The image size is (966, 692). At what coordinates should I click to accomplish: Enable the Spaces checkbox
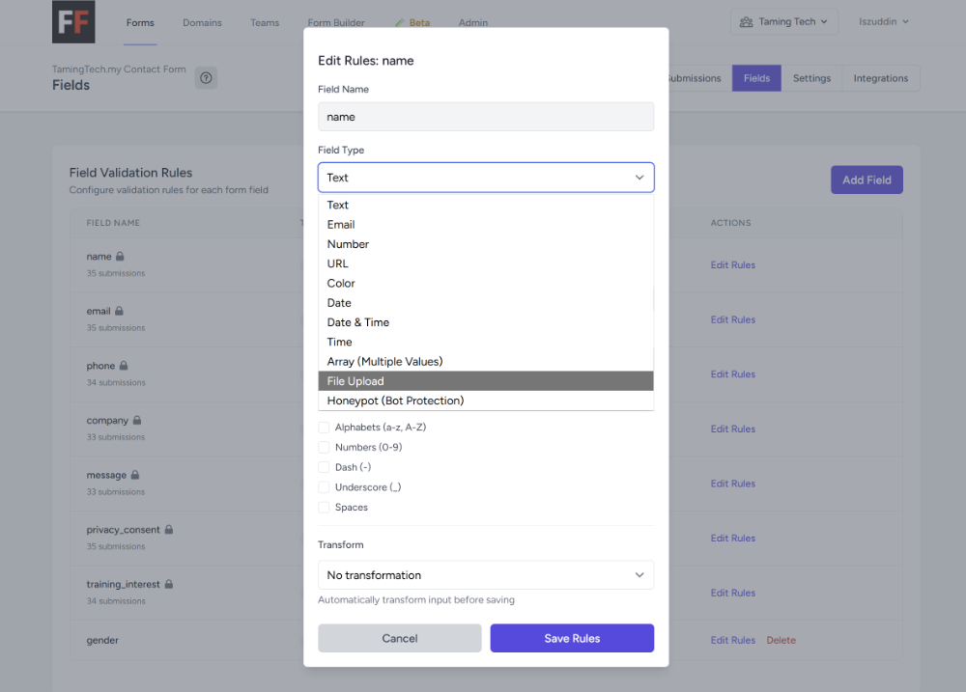coord(325,507)
